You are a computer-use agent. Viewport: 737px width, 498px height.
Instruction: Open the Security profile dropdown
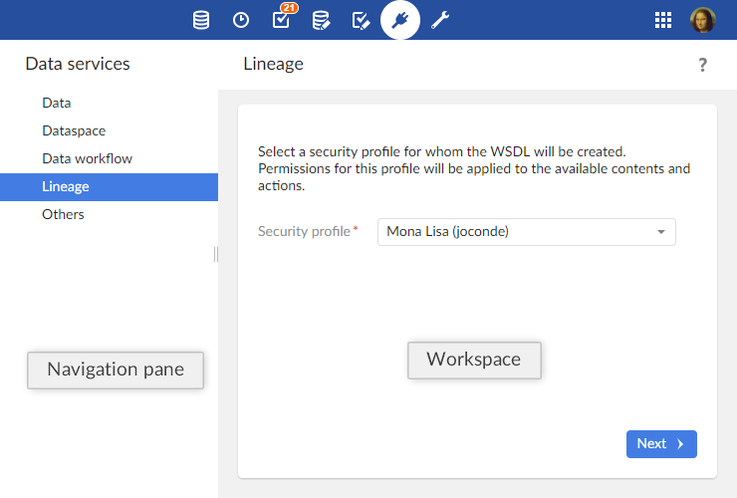point(518,232)
